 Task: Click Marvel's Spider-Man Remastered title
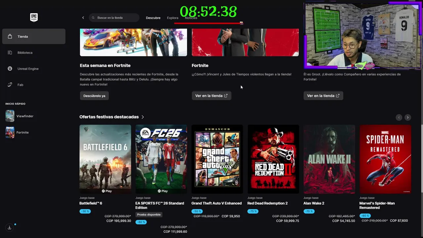coord(377,205)
